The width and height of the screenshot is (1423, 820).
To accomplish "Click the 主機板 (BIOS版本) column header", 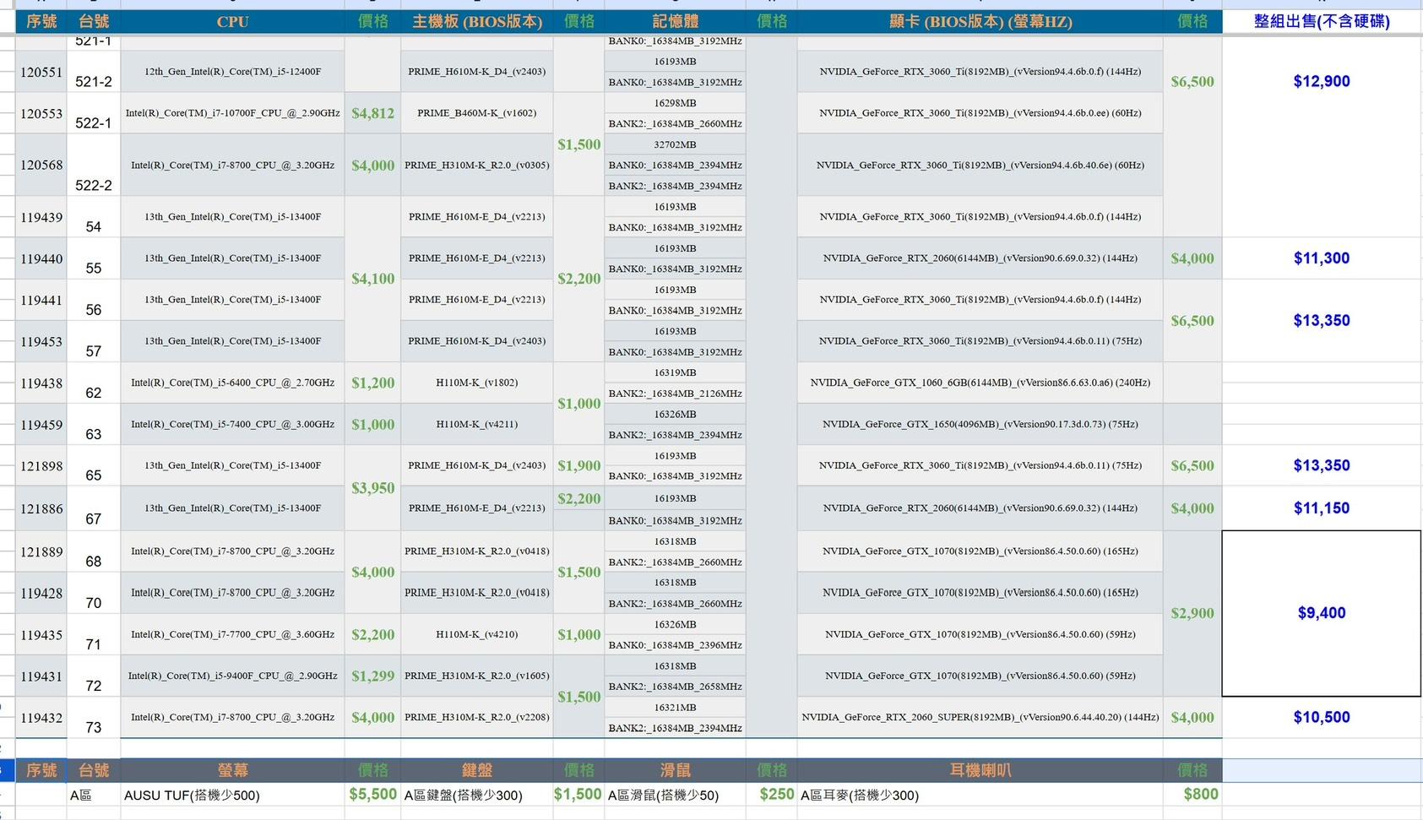I will (477, 21).
